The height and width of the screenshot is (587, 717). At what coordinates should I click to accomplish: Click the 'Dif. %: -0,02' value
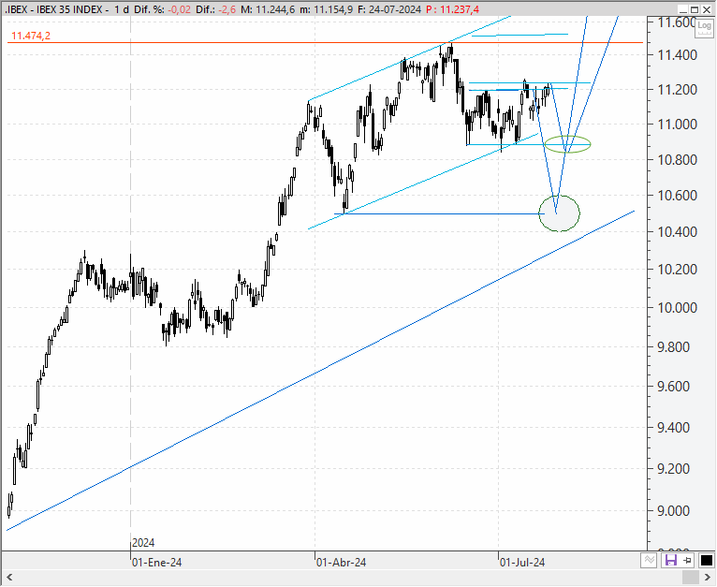coord(162,9)
